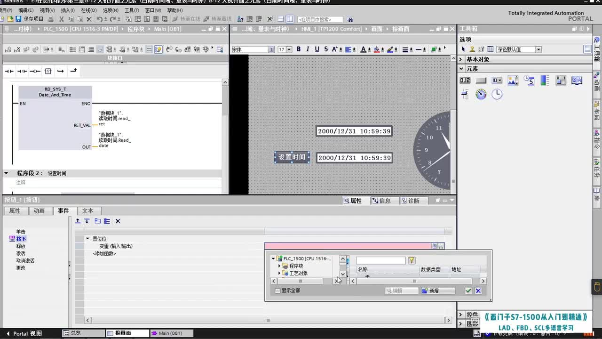Open the 工具(T) menu
Viewport: 602px width, 339px height.
point(132,10)
